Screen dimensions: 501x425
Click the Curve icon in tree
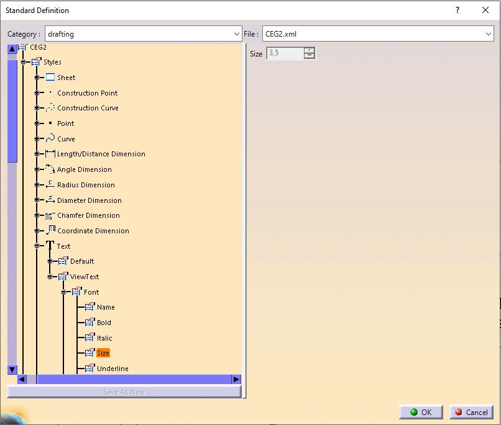(50, 139)
